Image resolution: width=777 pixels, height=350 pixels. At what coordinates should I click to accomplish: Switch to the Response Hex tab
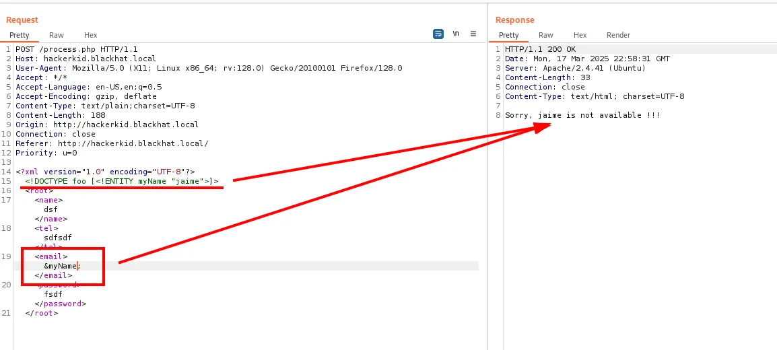580,35
